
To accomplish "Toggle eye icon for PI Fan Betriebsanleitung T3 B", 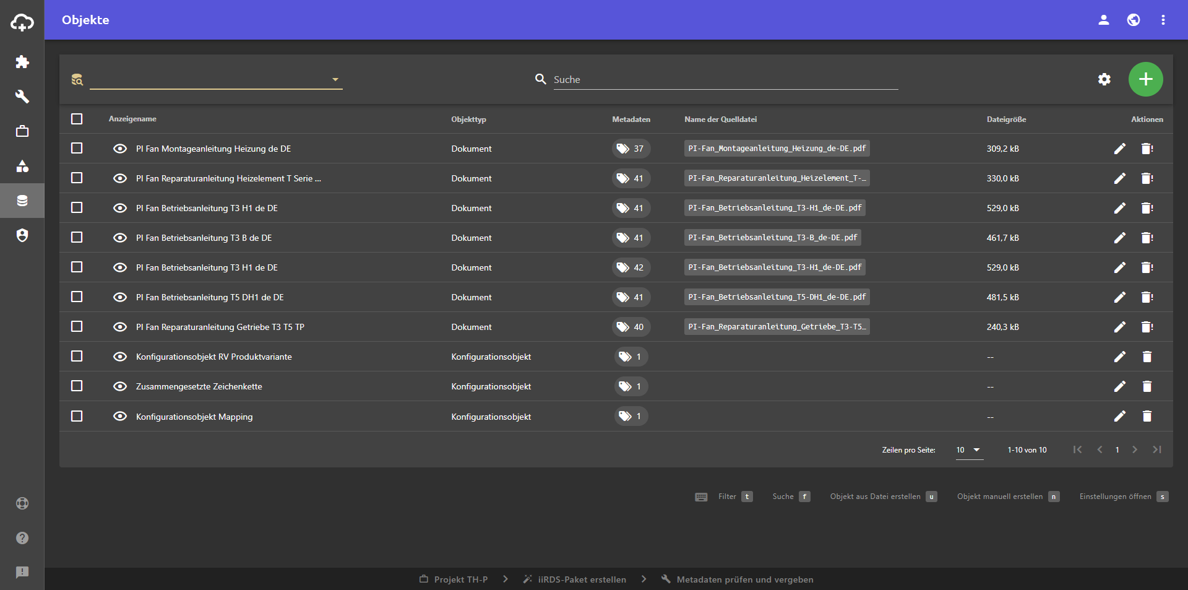I will pyautogui.click(x=120, y=238).
